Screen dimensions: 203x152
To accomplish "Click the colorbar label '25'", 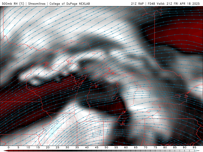I will click(x=58, y=147).
